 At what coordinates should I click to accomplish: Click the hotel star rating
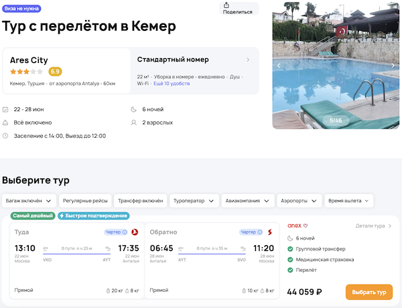[27, 72]
